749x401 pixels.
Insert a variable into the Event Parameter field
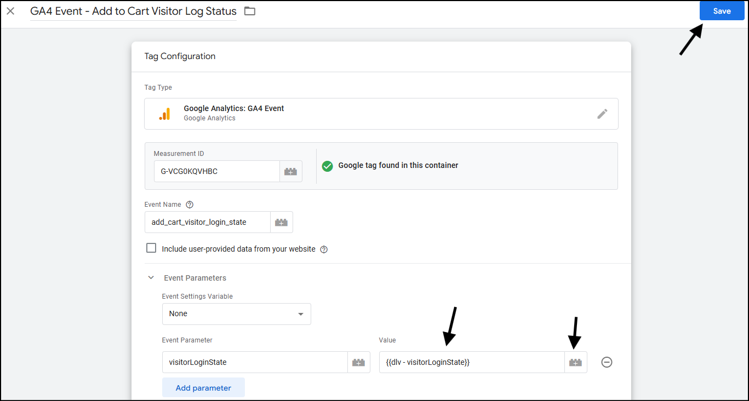coord(358,362)
